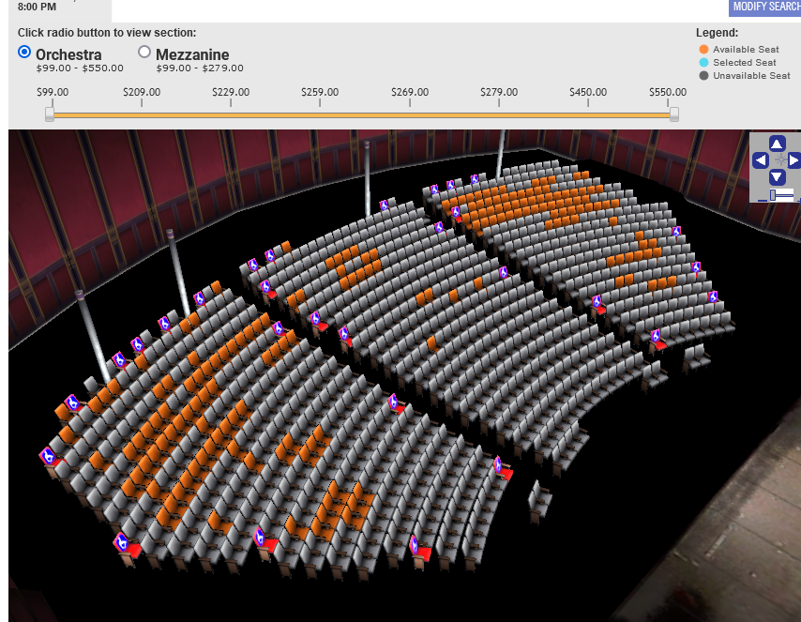The height and width of the screenshot is (622, 801).
Task: Click the maximum price slider handle at $550.00
Action: (x=673, y=114)
